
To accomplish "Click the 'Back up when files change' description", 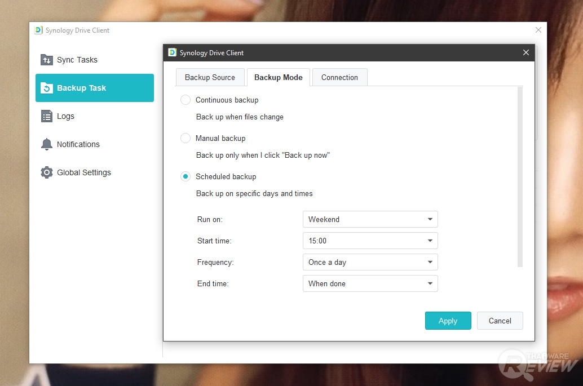I will pyautogui.click(x=240, y=117).
